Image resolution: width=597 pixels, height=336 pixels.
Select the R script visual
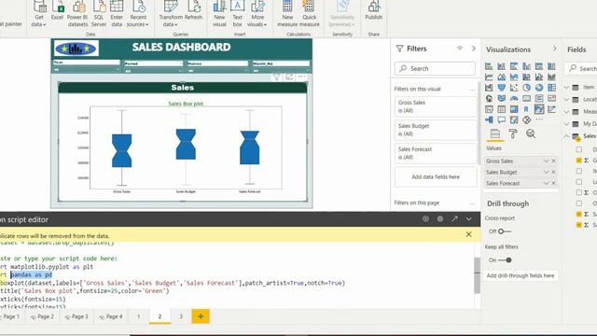coord(526,109)
